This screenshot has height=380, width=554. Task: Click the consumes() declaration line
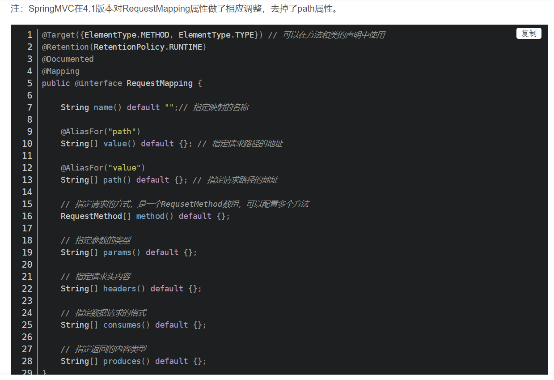(134, 325)
